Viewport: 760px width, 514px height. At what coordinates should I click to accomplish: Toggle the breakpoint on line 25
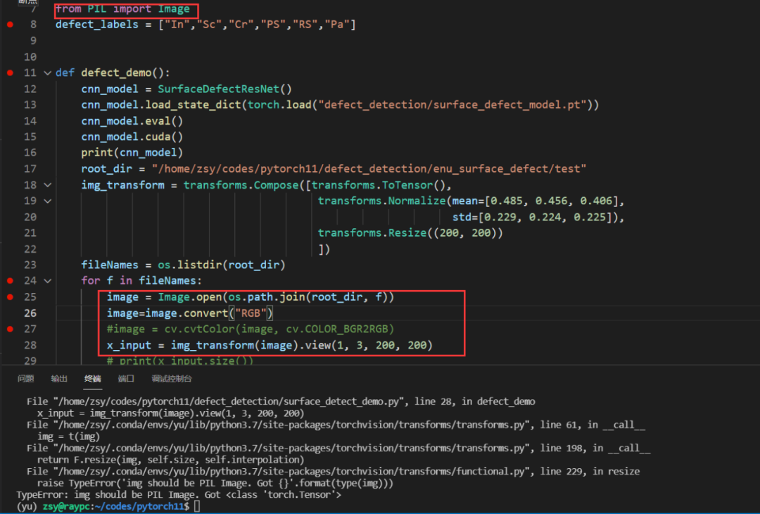(x=10, y=296)
